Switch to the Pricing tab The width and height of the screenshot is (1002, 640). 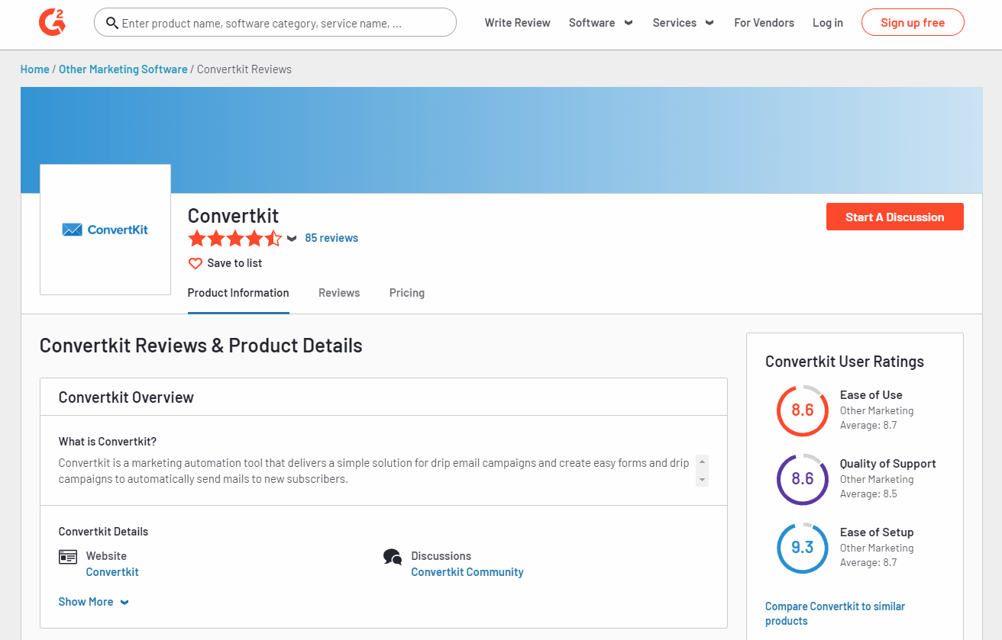(407, 293)
